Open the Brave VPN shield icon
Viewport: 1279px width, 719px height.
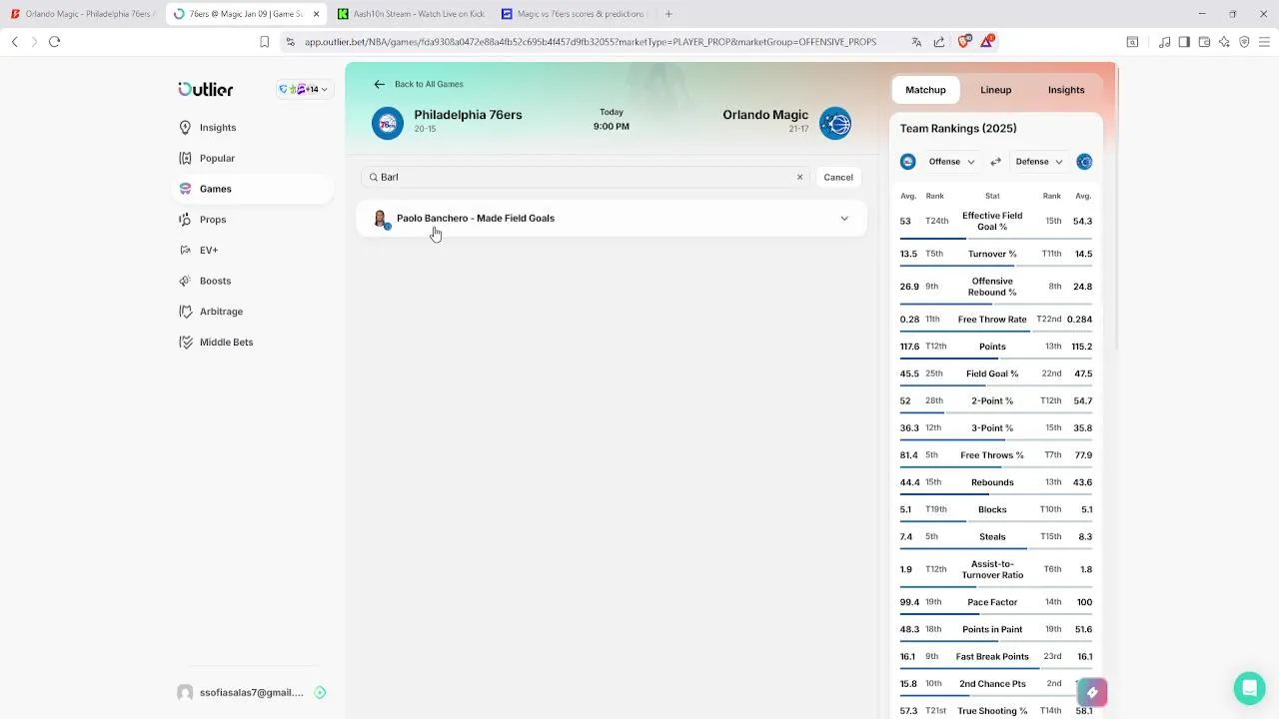pos(1244,42)
